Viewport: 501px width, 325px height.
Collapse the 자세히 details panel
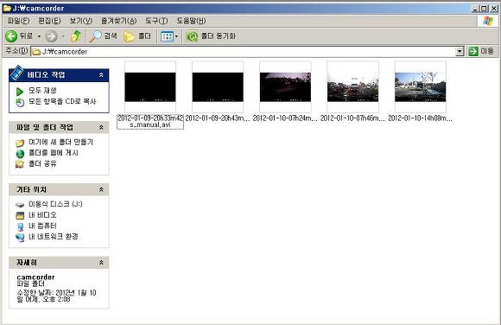coord(101,263)
